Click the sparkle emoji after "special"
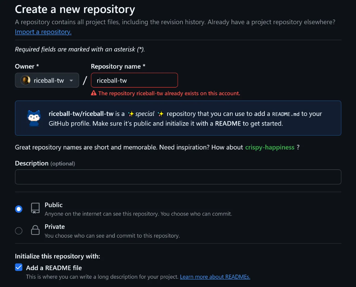The image size is (356, 287). [161, 114]
